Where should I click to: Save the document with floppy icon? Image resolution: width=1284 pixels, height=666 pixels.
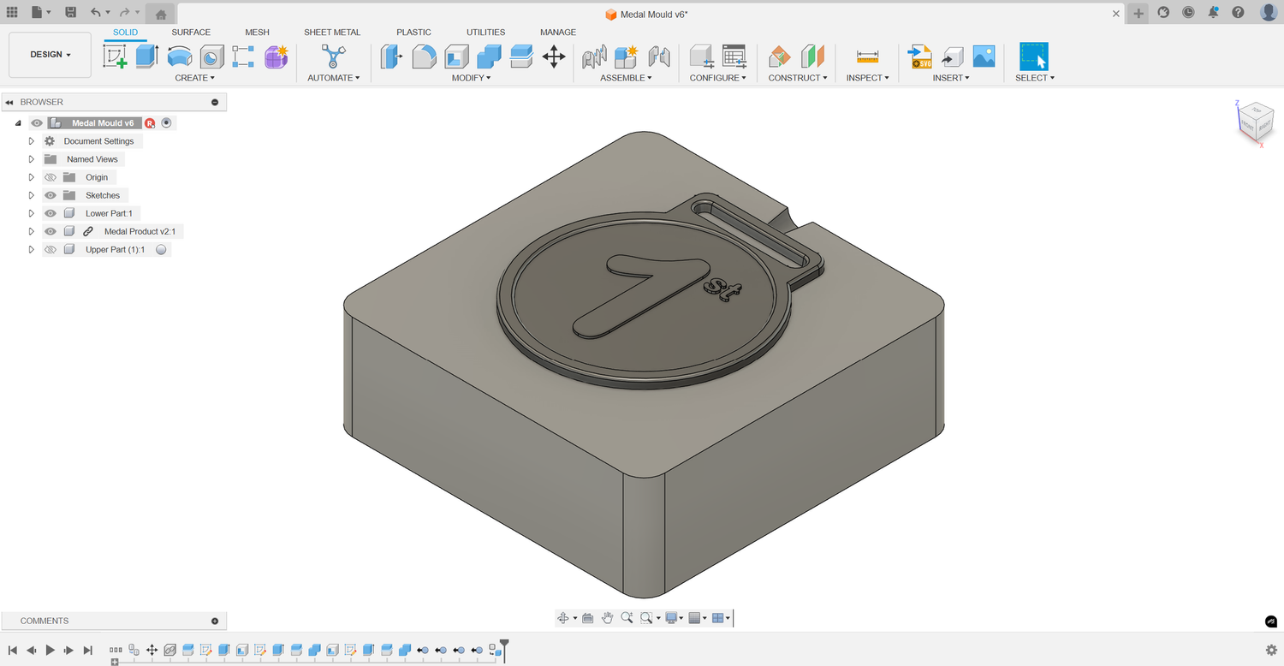click(70, 12)
